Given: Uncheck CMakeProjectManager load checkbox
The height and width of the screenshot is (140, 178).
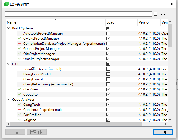Looking at the screenshot, I should tap(108, 39).
